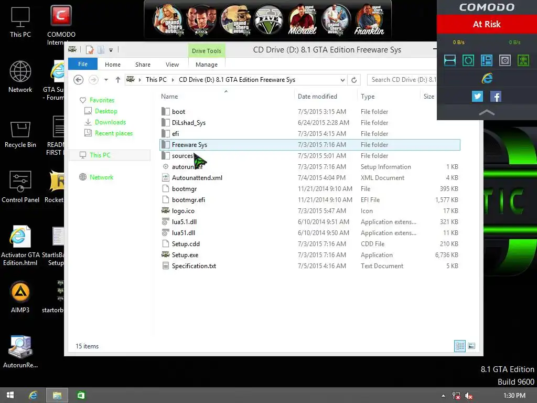This screenshot has width=537, height=403.
Task: Select the bootmgr.efi file
Action: tap(310, 200)
